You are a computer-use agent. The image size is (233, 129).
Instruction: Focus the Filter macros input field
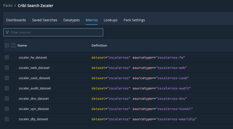point(53,32)
